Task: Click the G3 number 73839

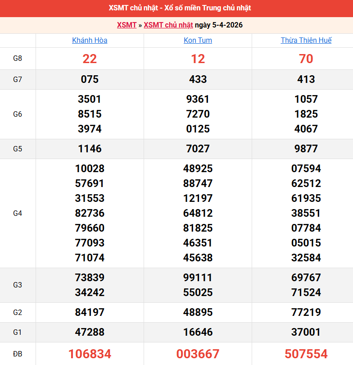Action: point(90,278)
